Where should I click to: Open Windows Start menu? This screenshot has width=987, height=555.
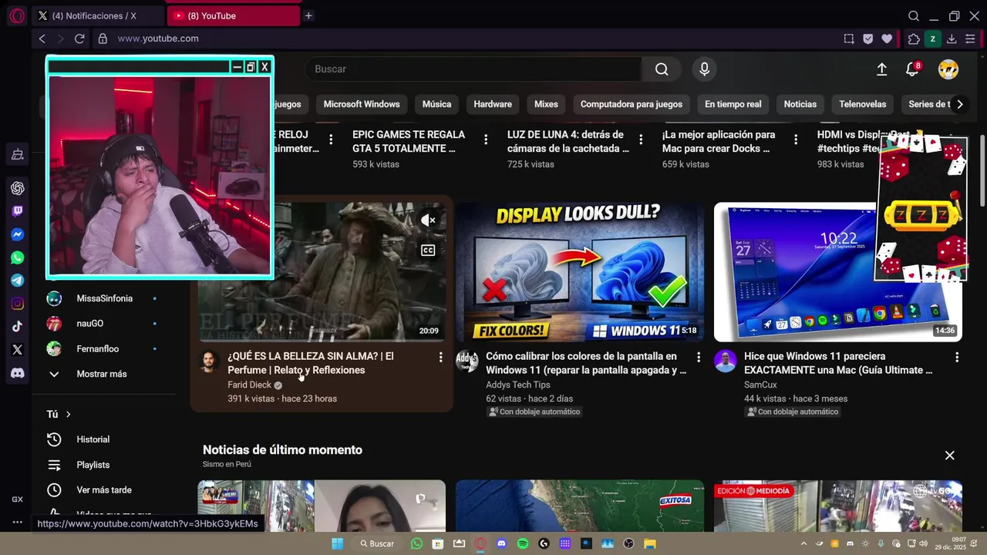(337, 543)
